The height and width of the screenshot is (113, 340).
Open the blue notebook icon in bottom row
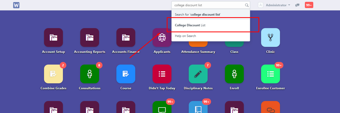(198, 107)
